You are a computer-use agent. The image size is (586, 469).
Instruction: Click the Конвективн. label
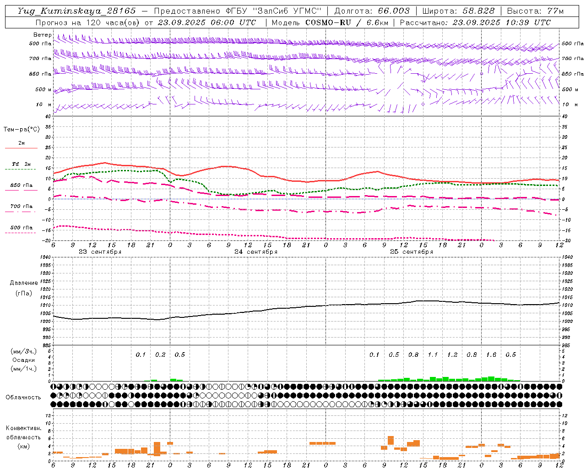click(x=23, y=428)
